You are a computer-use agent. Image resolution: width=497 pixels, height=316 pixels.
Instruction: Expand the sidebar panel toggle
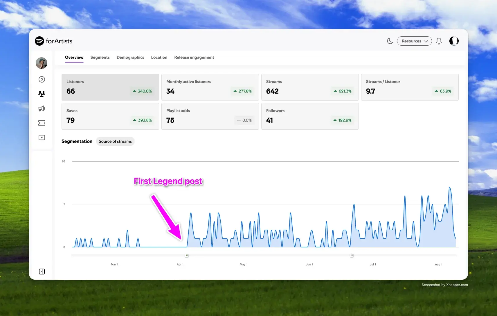point(42,272)
